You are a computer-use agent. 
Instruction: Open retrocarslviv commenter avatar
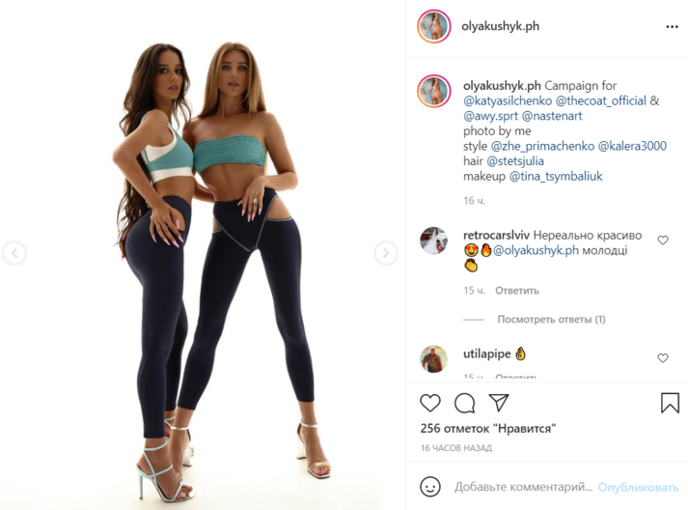pyautogui.click(x=433, y=241)
